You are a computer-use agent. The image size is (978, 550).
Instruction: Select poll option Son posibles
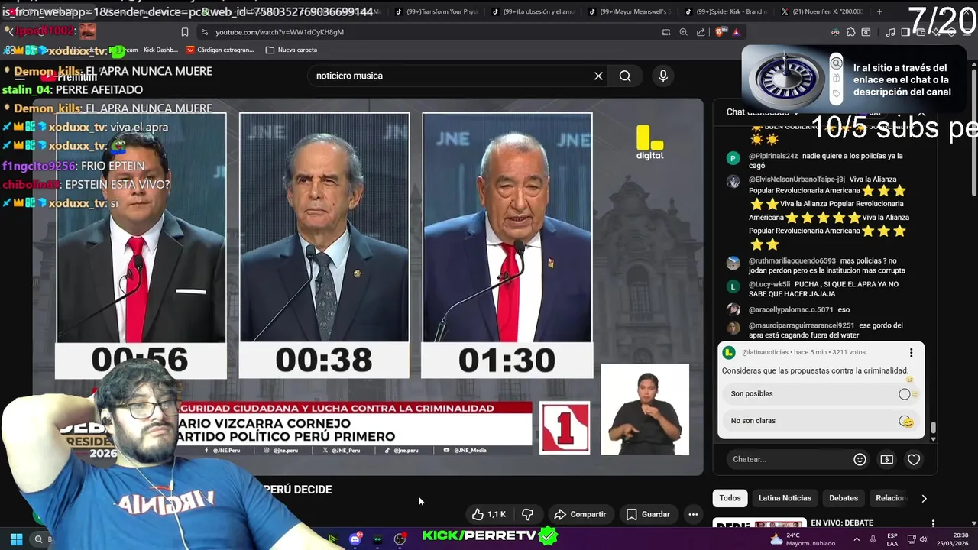point(821,393)
